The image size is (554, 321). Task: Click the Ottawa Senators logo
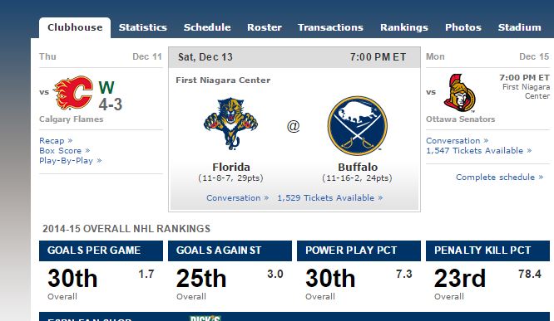tap(460, 93)
